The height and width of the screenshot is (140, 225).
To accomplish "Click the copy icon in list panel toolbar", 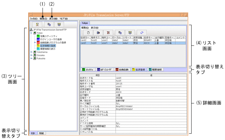I will pos(120,33).
